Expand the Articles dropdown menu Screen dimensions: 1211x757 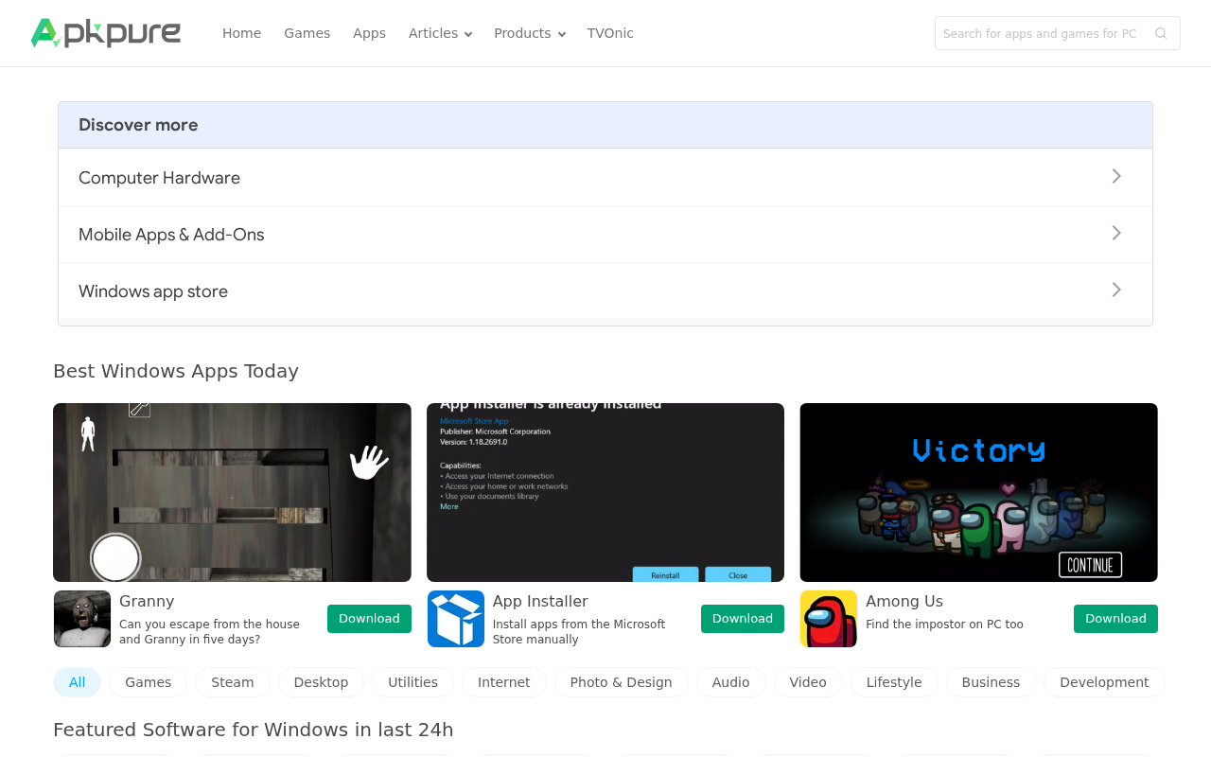(x=440, y=33)
